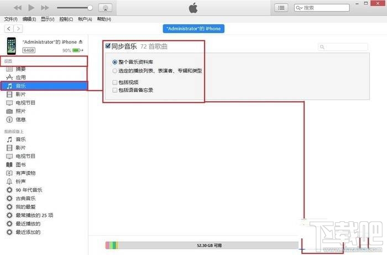Select 音乐 under settings section
Image resolution: width=387 pixels, height=255 pixels.
[44, 86]
